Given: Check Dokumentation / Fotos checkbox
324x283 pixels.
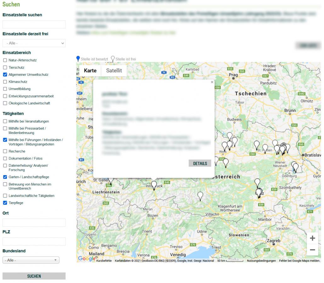Looking at the screenshot, I should pyautogui.click(x=5, y=158).
